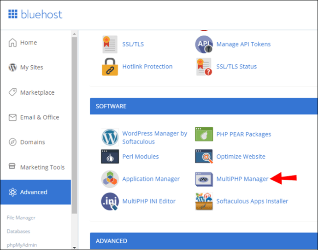This screenshot has height=250, width=318.
Task: Open the SSL/TLS Status icon
Action: pos(204,67)
